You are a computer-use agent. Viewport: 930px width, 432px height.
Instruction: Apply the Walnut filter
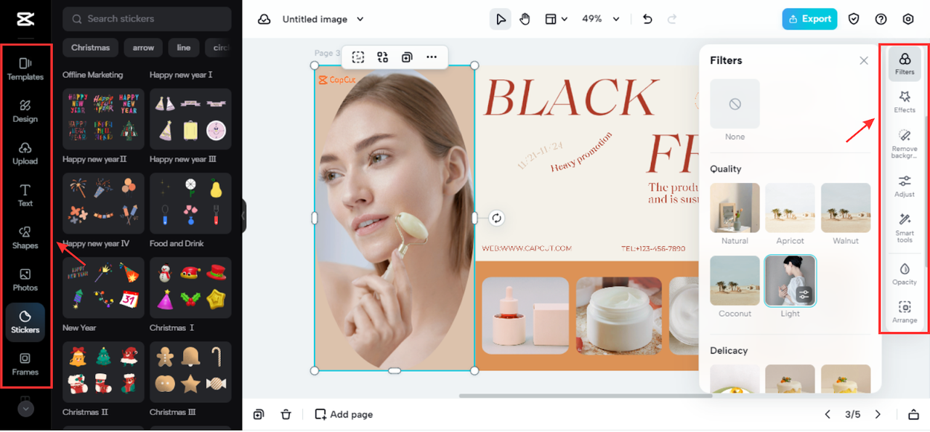click(846, 208)
